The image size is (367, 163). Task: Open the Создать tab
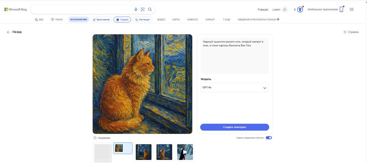point(122,20)
